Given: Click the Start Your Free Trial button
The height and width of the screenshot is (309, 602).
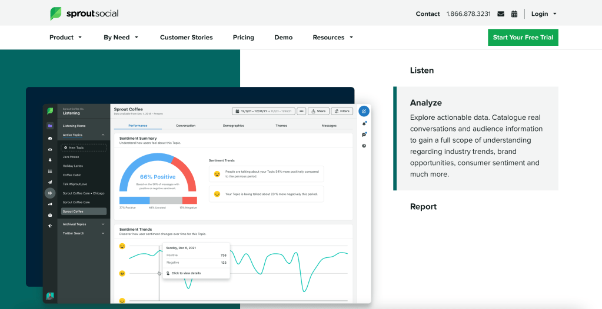Looking at the screenshot, I should point(523,38).
